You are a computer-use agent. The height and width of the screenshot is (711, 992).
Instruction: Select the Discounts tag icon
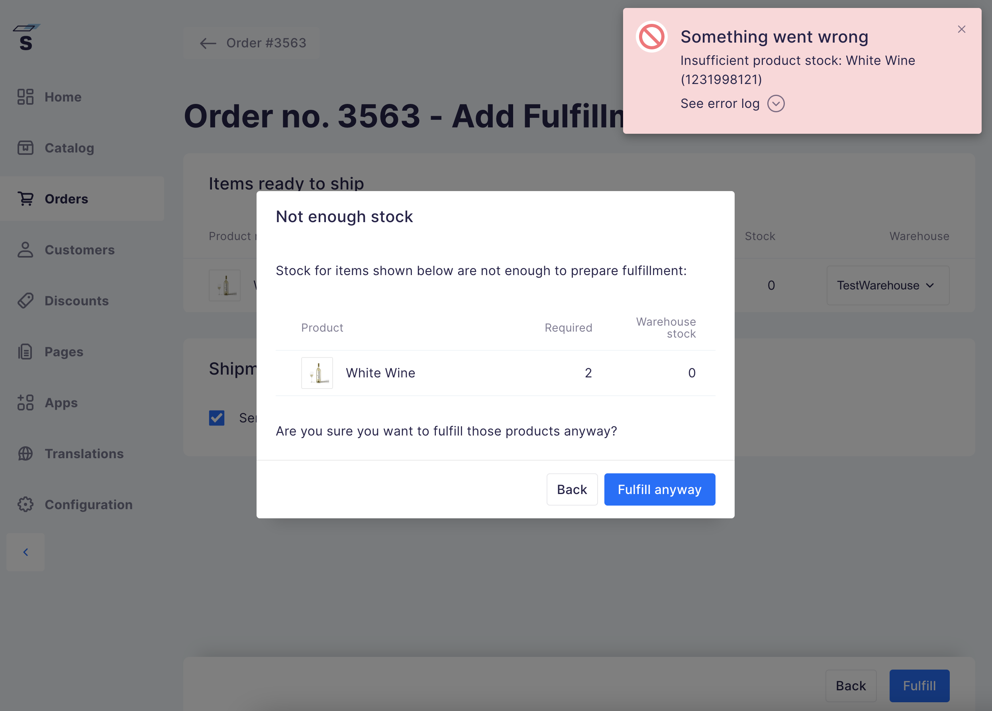click(x=25, y=301)
